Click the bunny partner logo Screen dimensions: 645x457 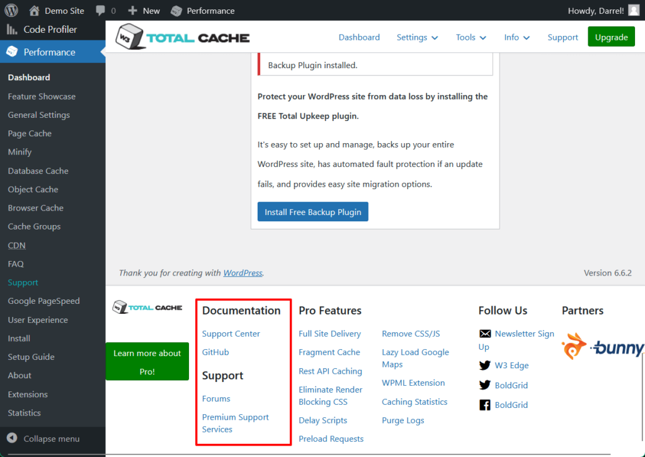pos(603,347)
